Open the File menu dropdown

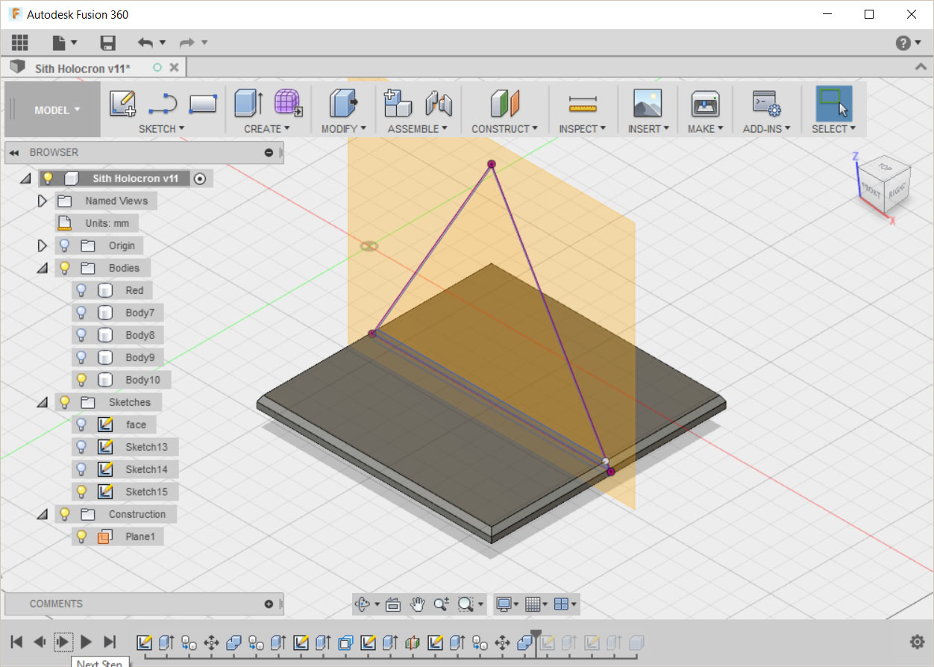pos(65,43)
